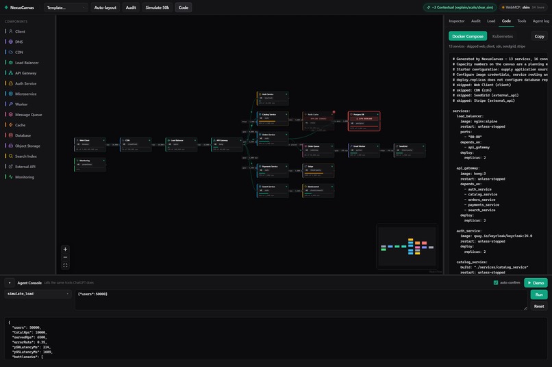This screenshot has height=367, width=552.
Task: Run the agent console command
Action: [x=539, y=295]
